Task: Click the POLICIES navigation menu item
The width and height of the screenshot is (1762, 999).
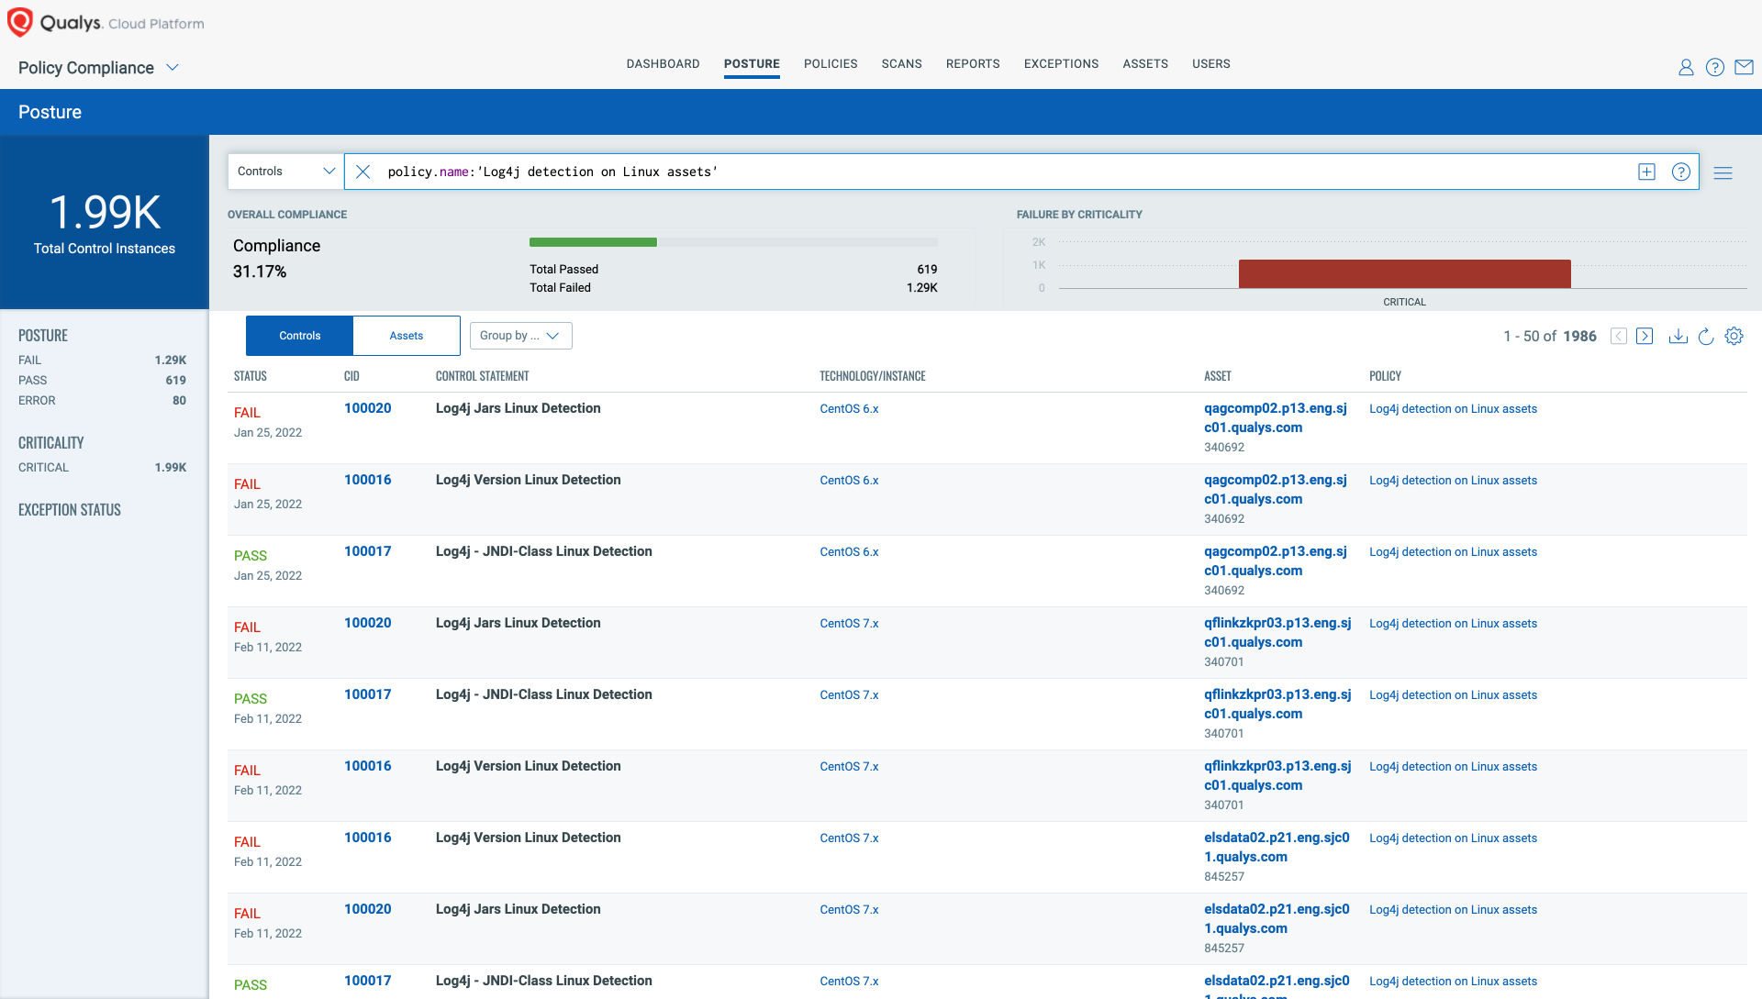Action: click(829, 64)
